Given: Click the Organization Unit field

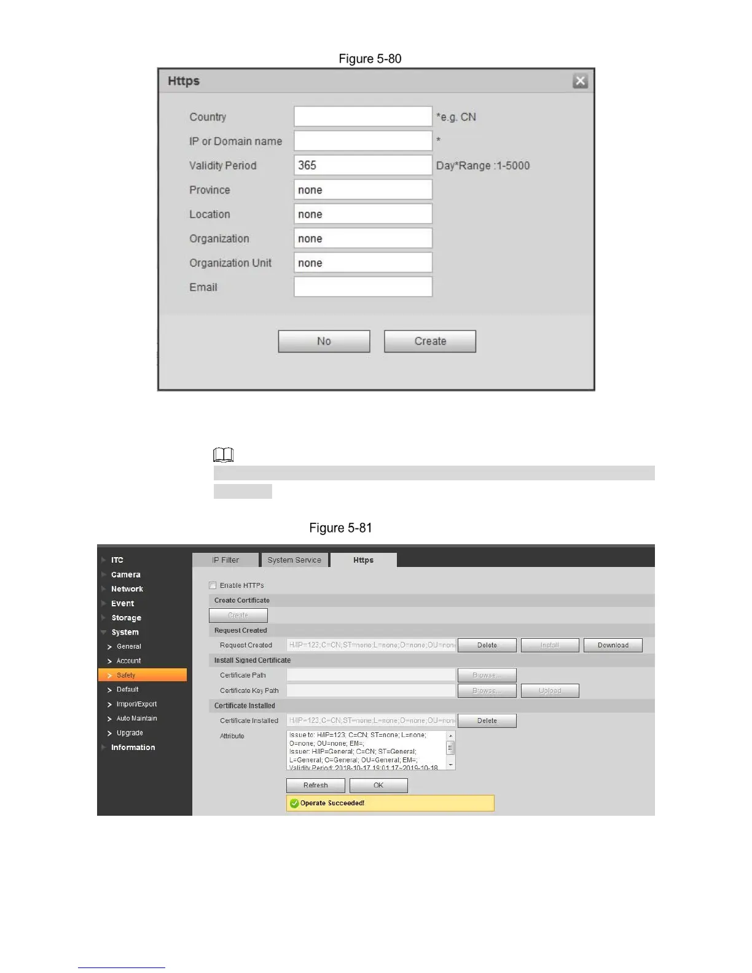Looking at the screenshot, I should pos(363,263).
